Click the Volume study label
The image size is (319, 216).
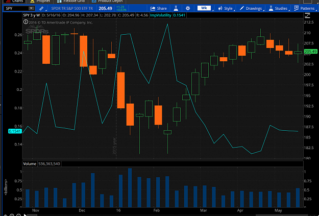pos(30,164)
